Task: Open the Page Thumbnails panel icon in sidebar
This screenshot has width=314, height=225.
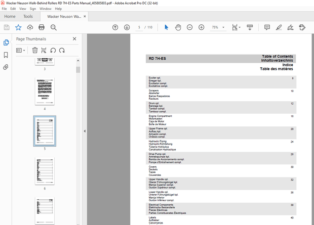Action: (6, 42)
